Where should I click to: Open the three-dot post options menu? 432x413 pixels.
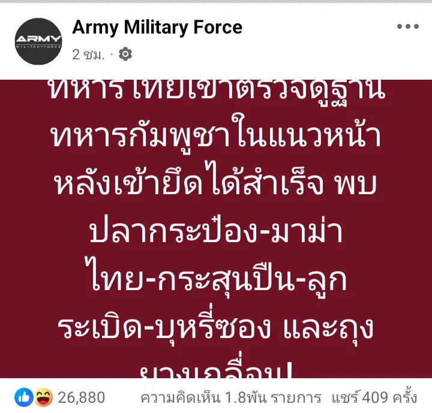[x=408, y=26]
